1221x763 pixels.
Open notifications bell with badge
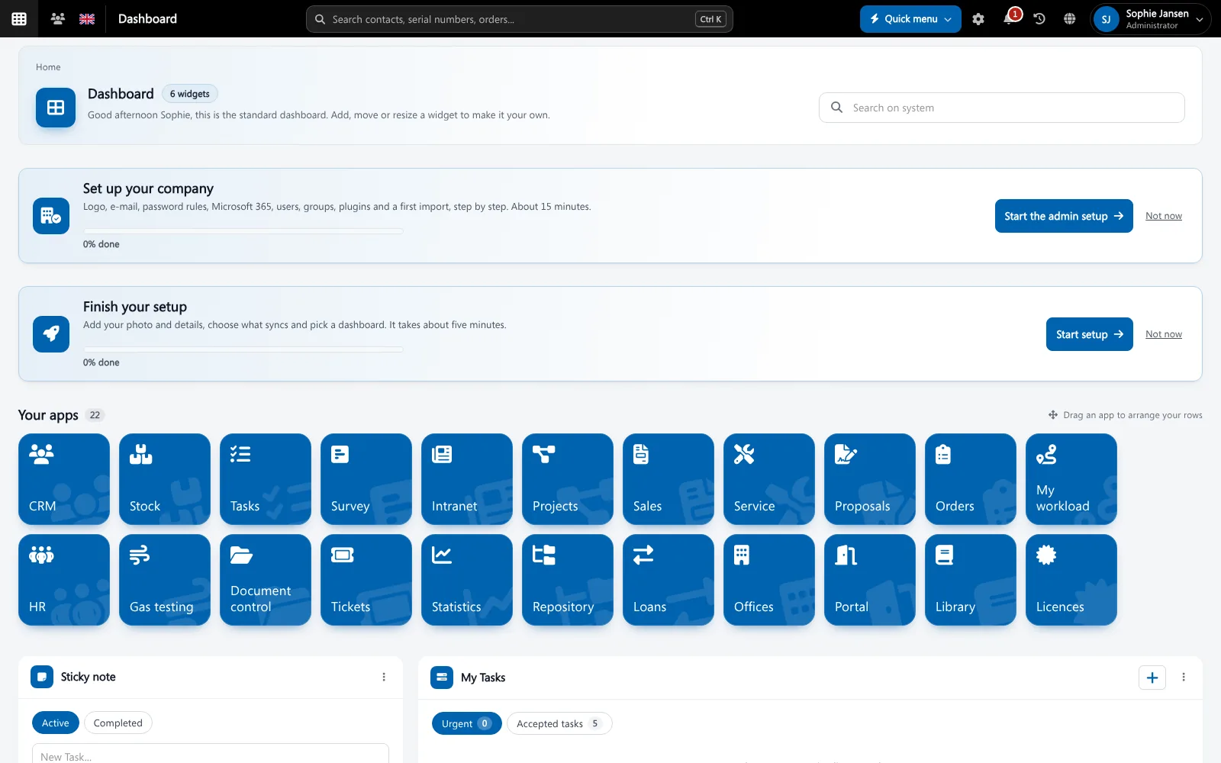click(x=1010, y=18)
